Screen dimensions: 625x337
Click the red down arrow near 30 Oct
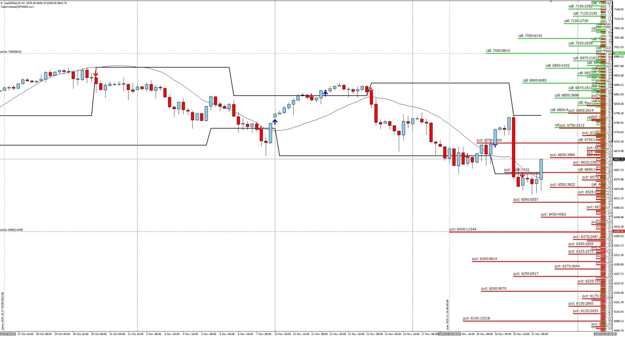[x=95, y=74]
